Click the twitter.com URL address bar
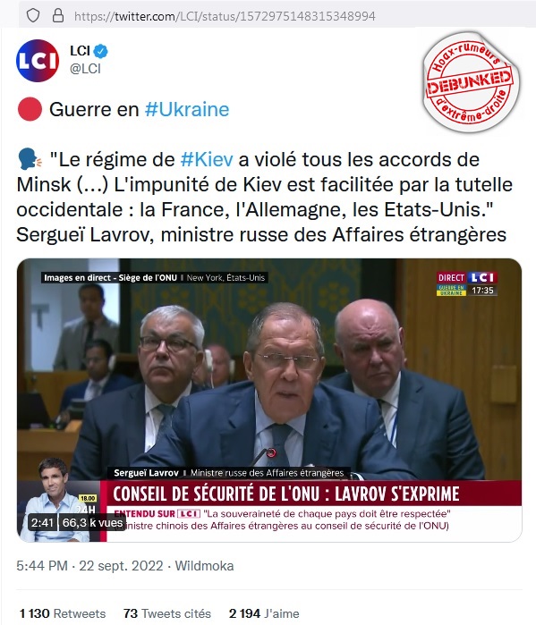 tap(225, 16)
